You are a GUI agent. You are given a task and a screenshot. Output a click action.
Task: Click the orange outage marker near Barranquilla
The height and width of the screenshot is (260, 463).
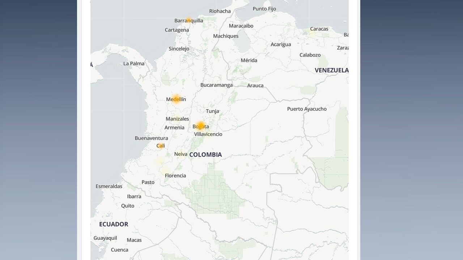(x=188, y=20)
